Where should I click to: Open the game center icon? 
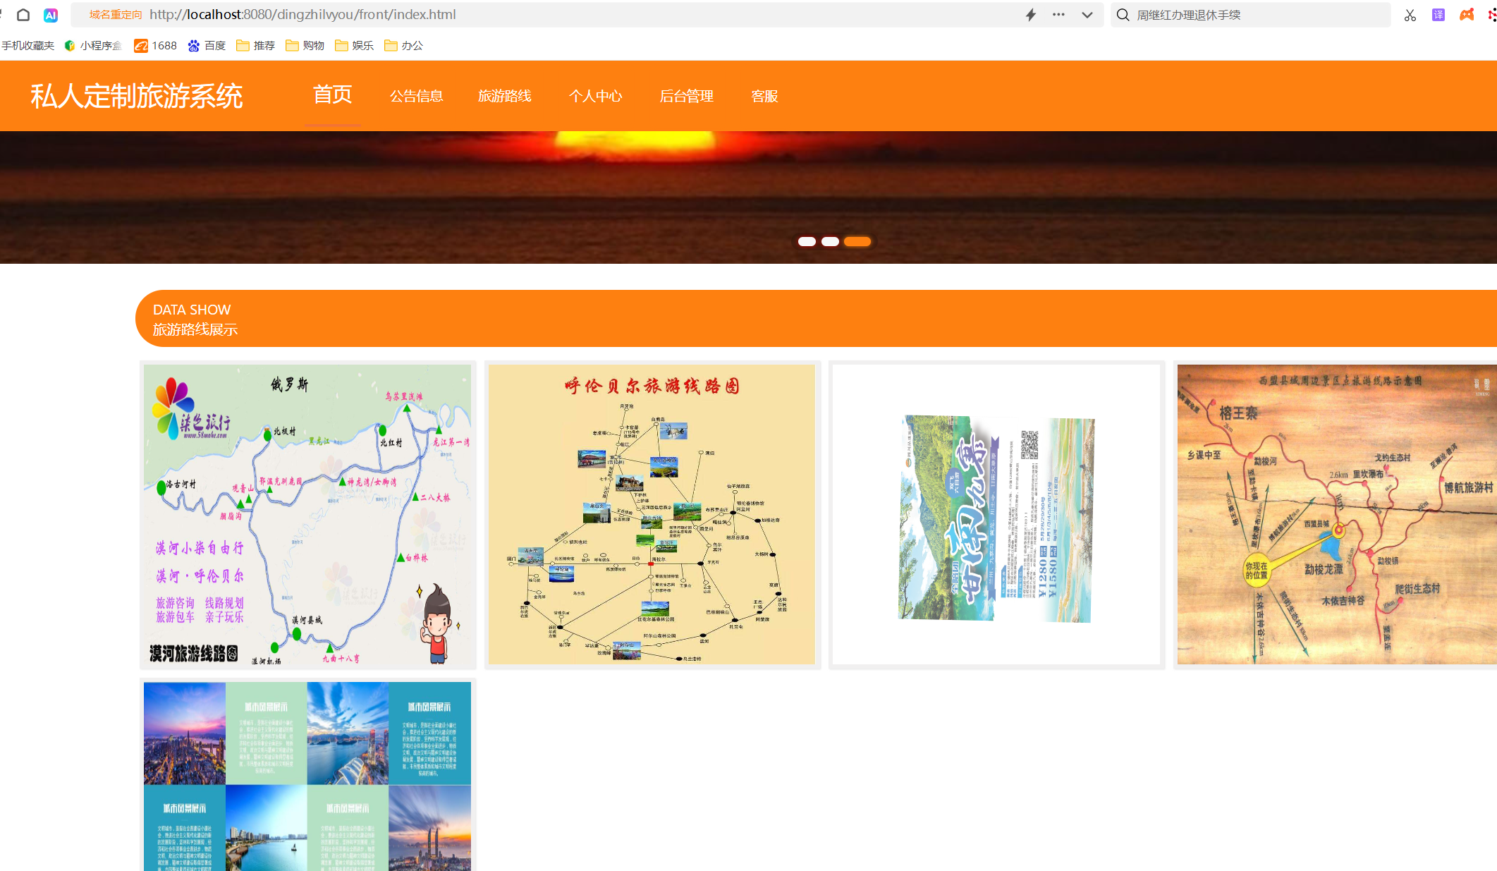1467,14
